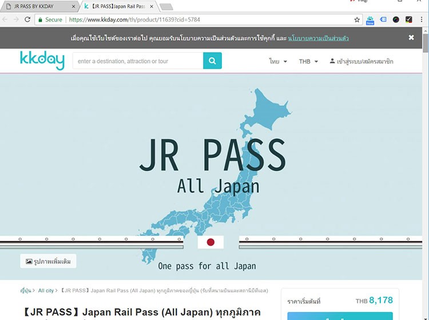Click the THB 8,178 price text

(374, 301)
